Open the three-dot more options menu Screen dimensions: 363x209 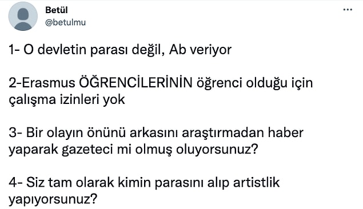[x=348, y=10]
